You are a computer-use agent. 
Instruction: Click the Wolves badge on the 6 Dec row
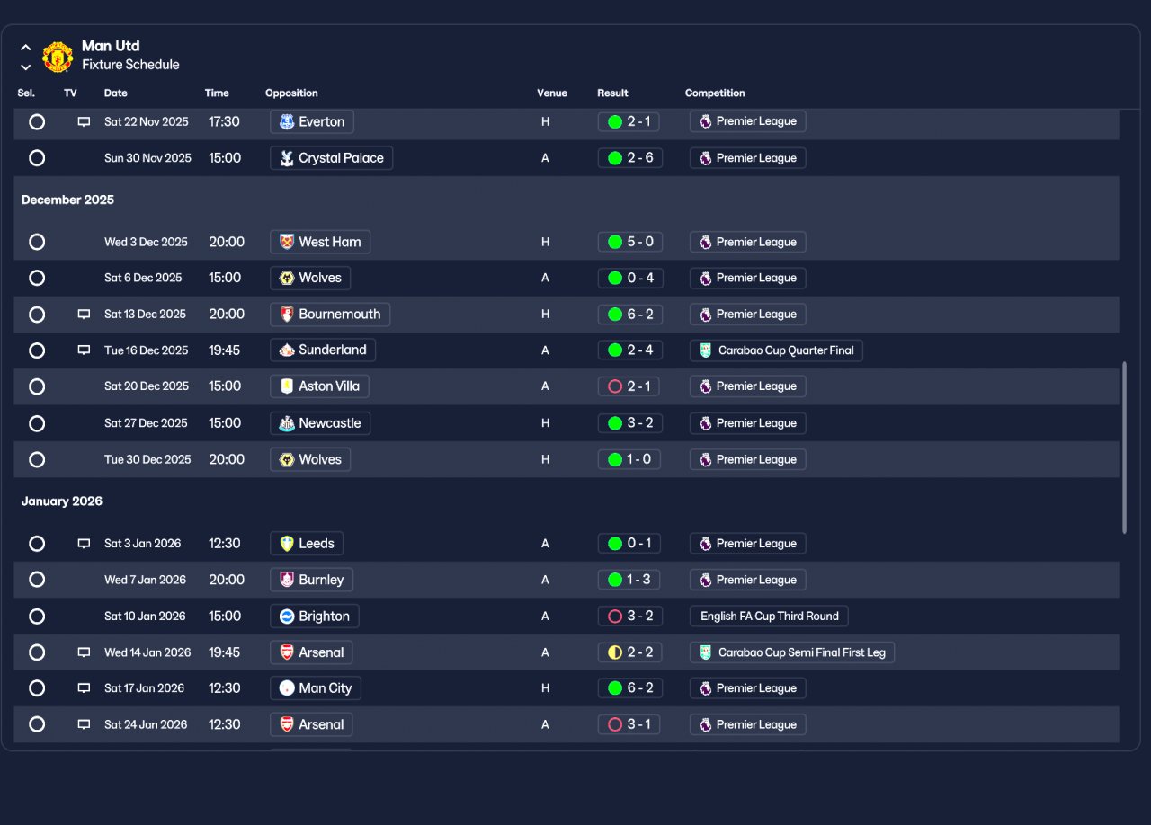pyautogui.click(x=287, y=278)
